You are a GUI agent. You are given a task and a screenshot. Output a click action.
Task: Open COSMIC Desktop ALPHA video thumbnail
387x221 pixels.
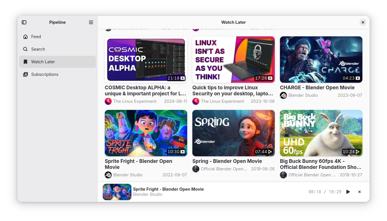pos(146,60)
